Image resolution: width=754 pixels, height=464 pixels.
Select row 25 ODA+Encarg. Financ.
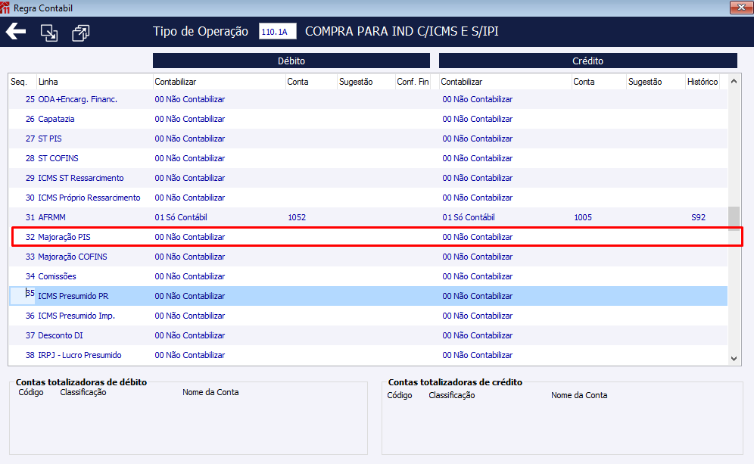369,99
